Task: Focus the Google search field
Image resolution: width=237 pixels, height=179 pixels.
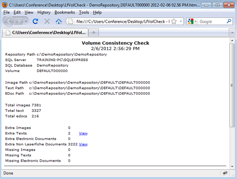Action: click(x=212, y=22)
